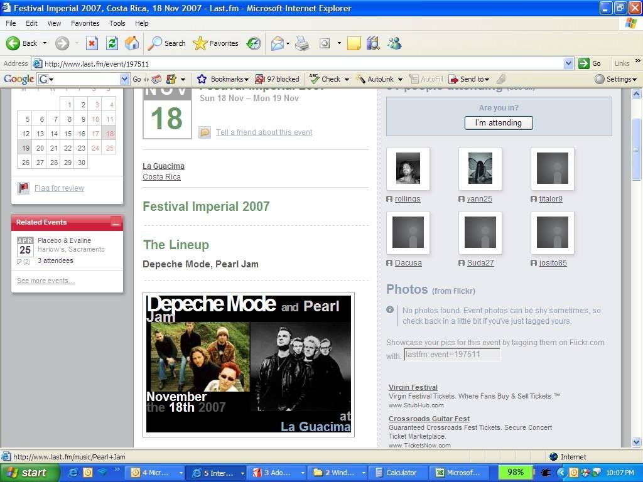The height and width of the screenshot is (482, 643).
Task: Click the Depeche Mode and Pearl Jam poster
Action: point(249,364)
